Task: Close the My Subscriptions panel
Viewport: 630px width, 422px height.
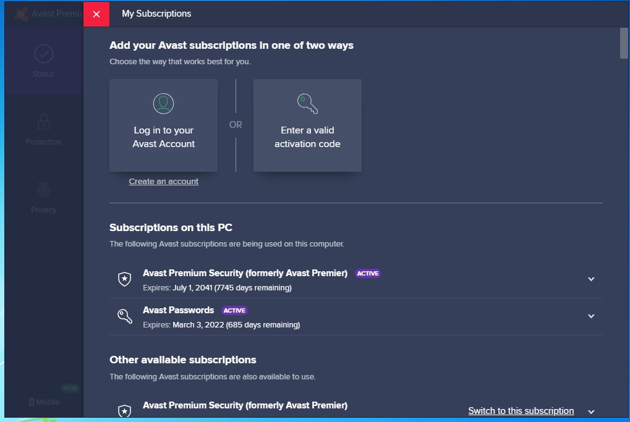Action: (x=96, y=14)
